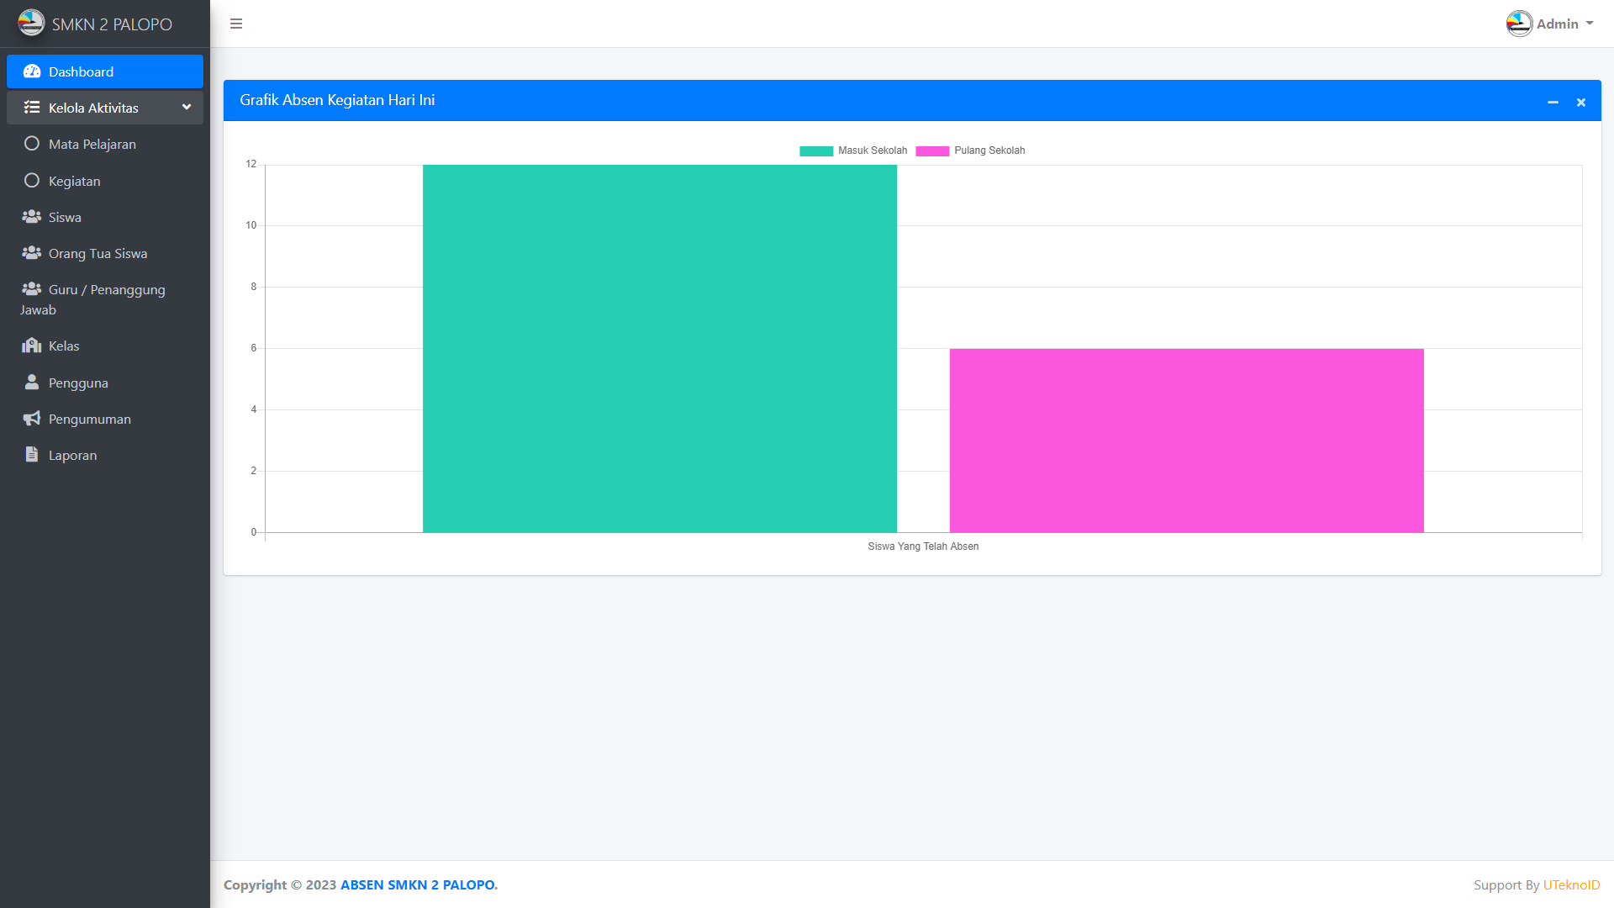The image size is (1614, 908).
Task: Click the SMKN 2 PALOPO logo icon
Action: point(31,23)
